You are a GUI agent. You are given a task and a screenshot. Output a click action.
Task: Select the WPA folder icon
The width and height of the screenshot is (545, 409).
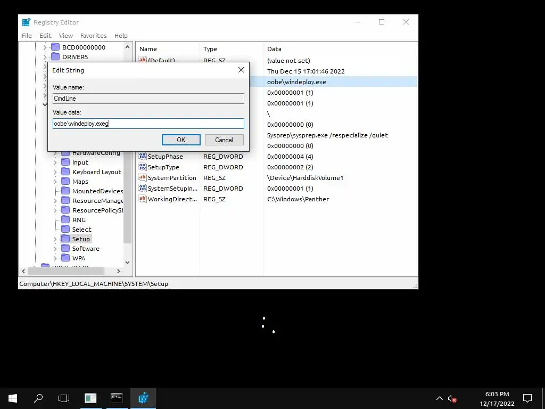coord(65,258)
